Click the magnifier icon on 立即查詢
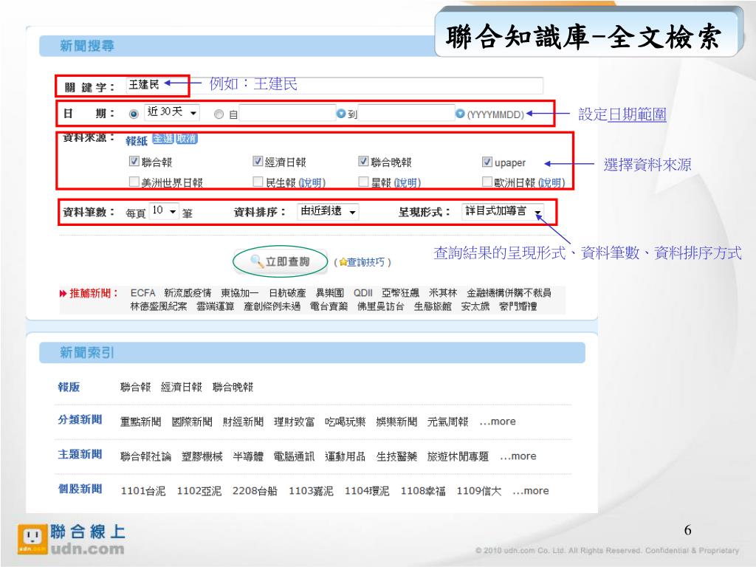 (256, 261)
